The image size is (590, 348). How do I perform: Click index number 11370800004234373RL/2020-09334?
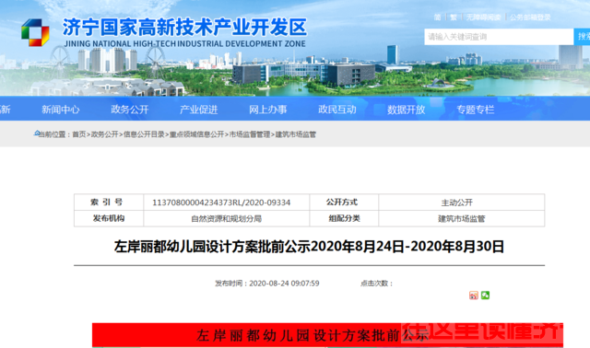(221, 203)
